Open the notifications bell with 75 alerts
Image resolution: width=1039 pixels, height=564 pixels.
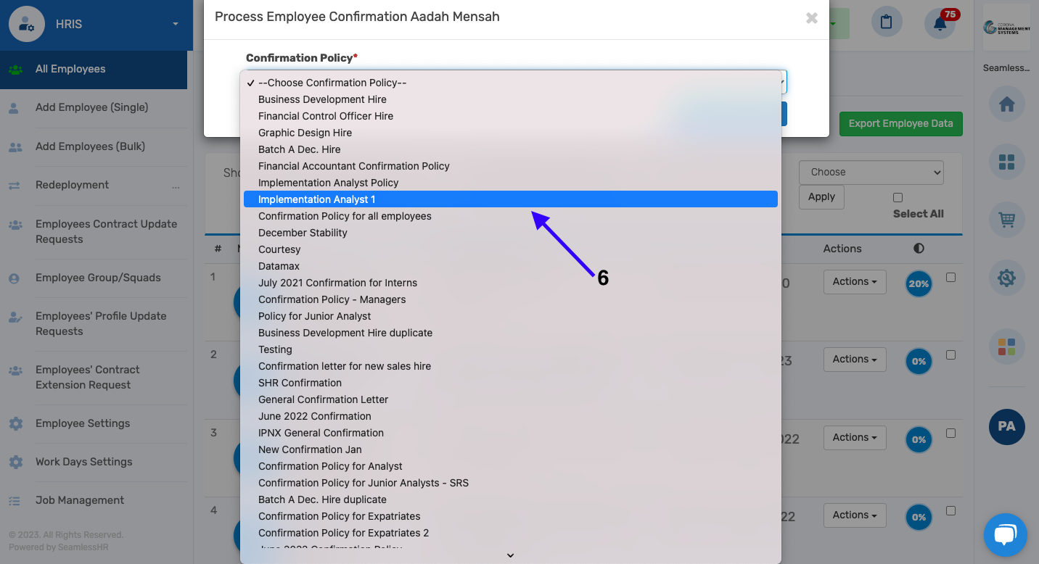pyautogui.click(x=939, y=22)
